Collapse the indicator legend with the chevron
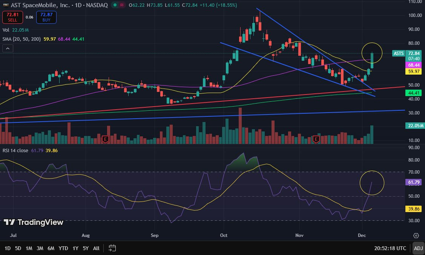Image resolution: width=425 pixels, height=255 pixels. coord(8,49)
